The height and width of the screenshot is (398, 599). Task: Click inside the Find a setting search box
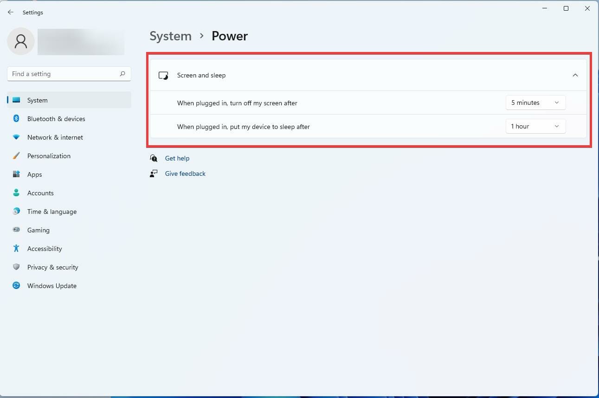tap(65, 74)
